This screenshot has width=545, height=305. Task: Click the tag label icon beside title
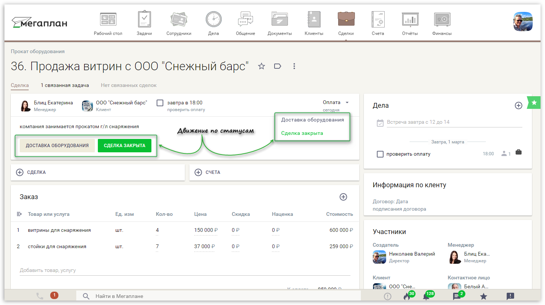pos(278,66)
